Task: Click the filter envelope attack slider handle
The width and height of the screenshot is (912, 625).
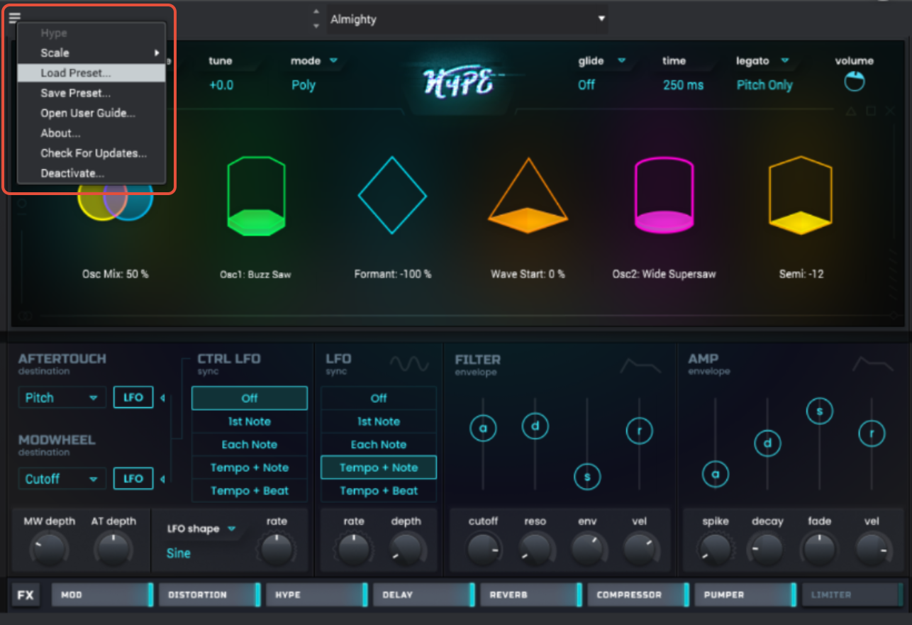Action: click(x=483, y=428)
